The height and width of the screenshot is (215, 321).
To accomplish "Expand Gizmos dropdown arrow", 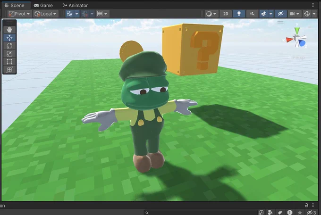I will tap(314, 14).
